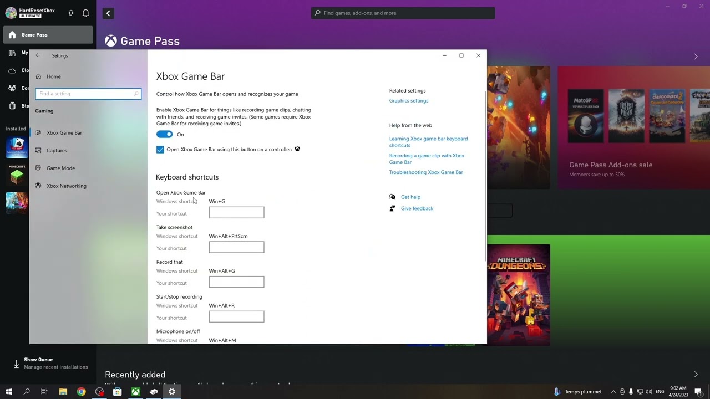The width and height of the screenshot is (710, 399).
Task: Open Task View on taskbar
Action: point(44,392)
